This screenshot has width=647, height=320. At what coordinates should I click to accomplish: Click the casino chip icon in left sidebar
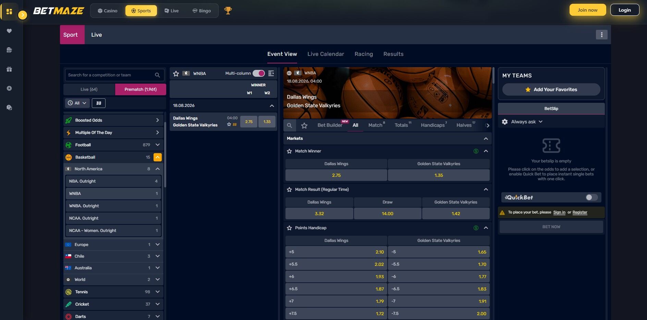pyautogui.click(x=9, y=88)
